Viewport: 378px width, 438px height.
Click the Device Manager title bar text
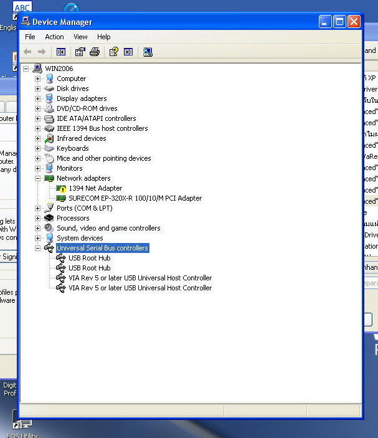[62, 22]
